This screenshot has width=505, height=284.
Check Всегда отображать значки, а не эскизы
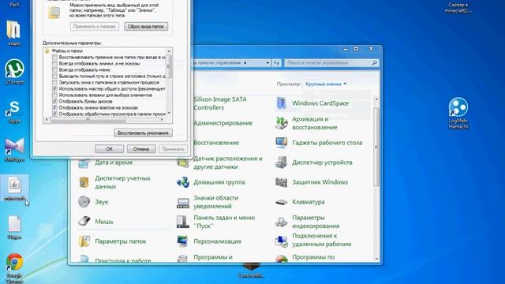pos(54,63)
